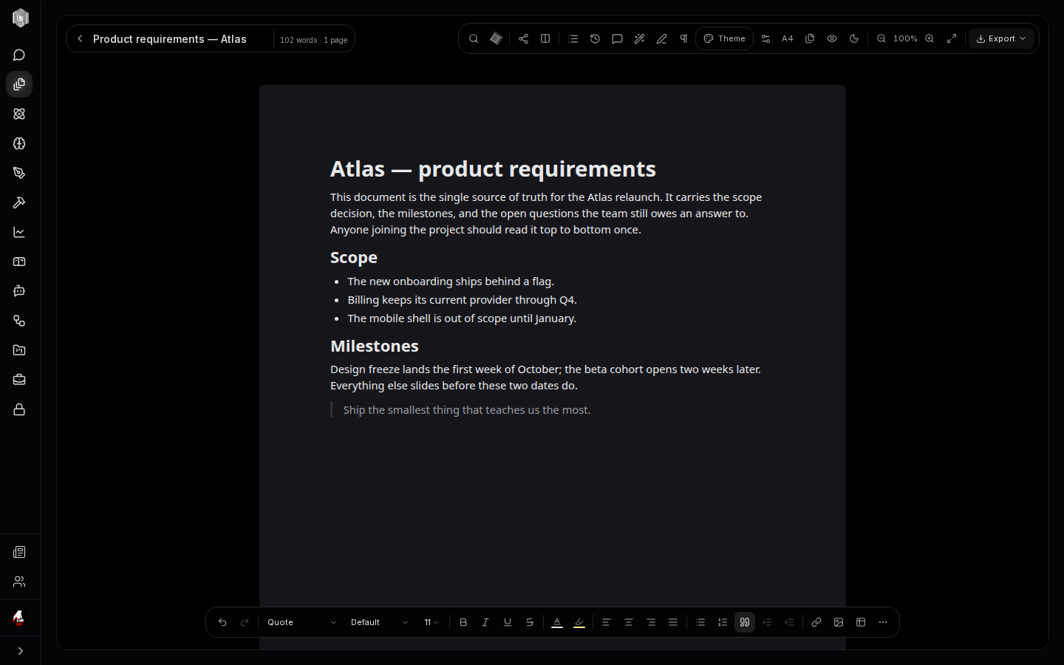Viewport: 1064px width, 665px height.
Task: Open the analytics chart icon in the left sidebar
Action: click(19, 232)
